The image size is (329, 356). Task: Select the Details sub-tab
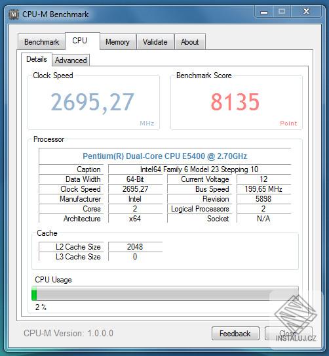tap(37, 59)
